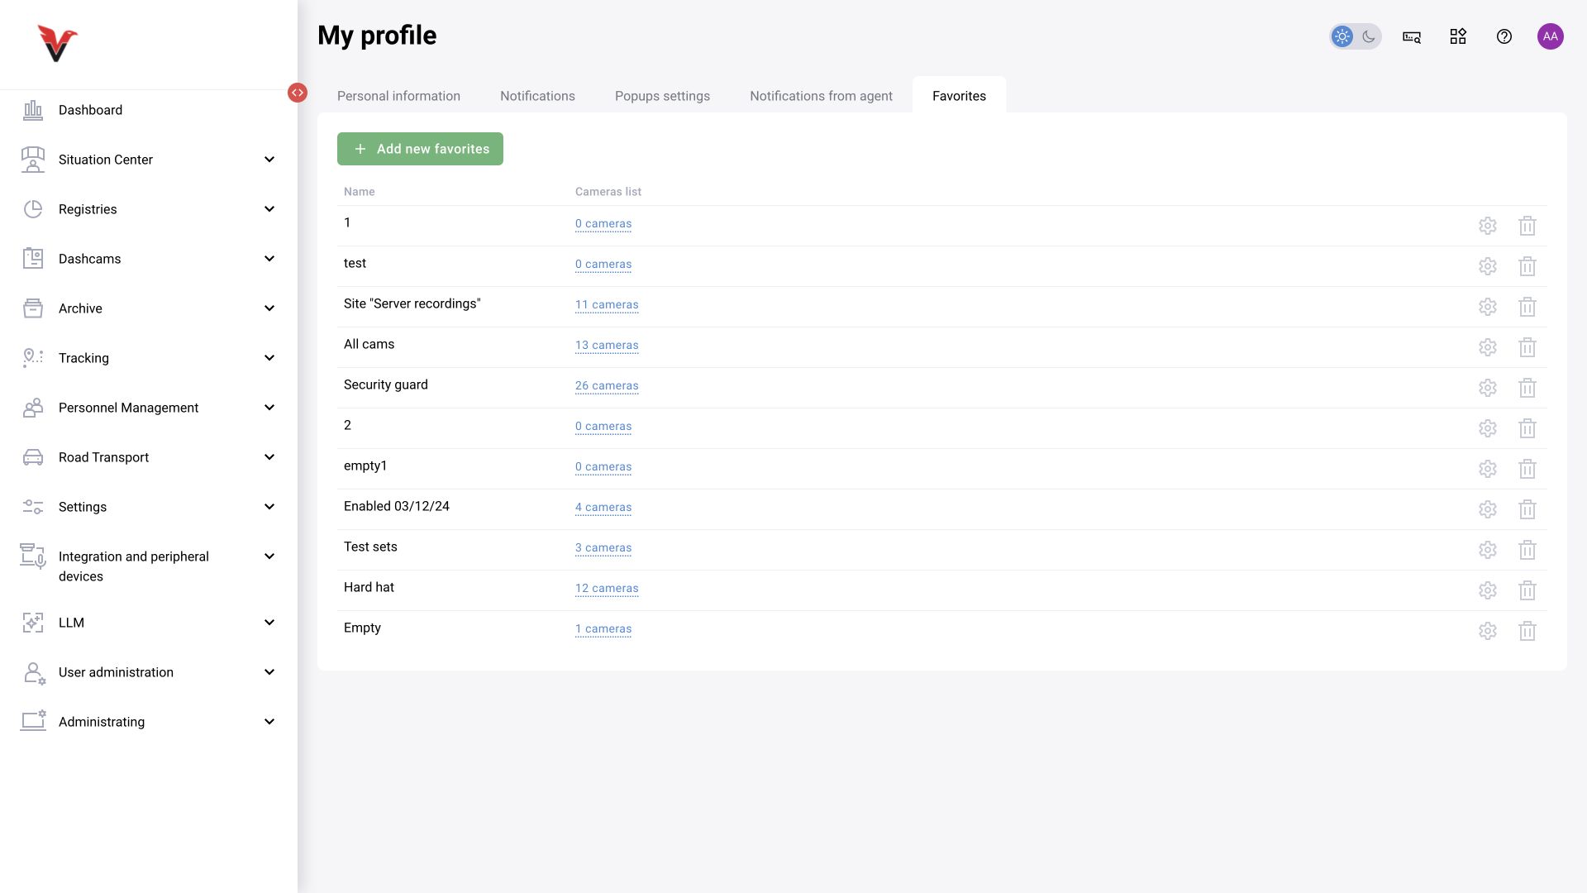Expand the Administrating chevron
The image size is (1587, 893).
point(269,722)
